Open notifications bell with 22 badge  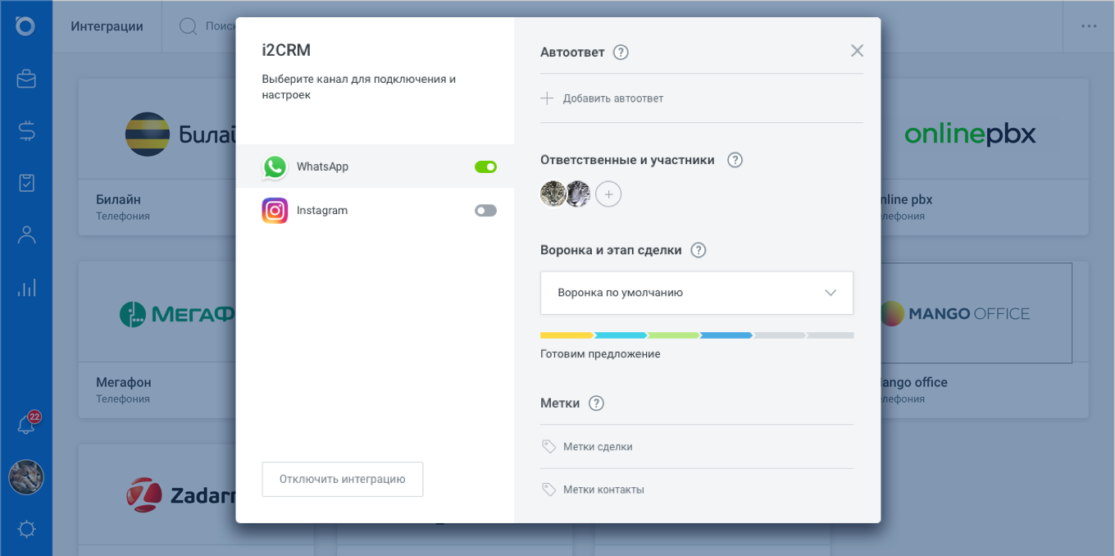pyautogui.click(x=26, y=425)
